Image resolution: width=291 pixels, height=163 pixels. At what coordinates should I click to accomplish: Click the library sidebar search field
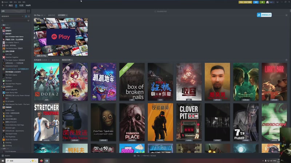(14, 21)
